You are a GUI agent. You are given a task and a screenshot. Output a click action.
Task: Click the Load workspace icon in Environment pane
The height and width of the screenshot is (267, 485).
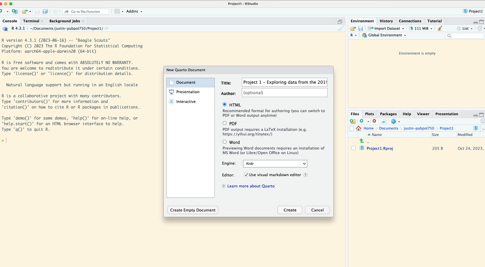tap(353, 28)
